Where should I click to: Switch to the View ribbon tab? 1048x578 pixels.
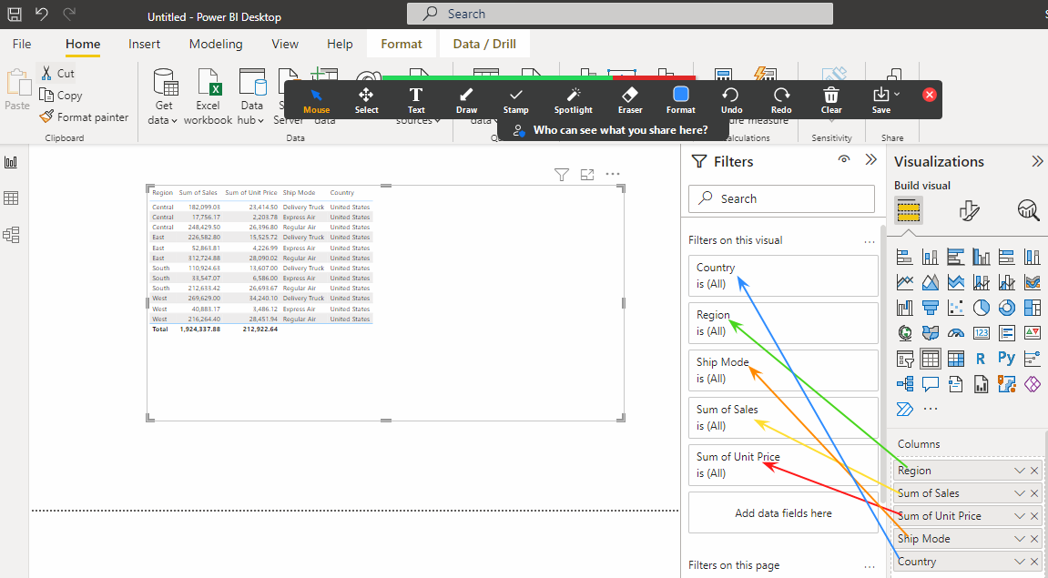(285, 44)
